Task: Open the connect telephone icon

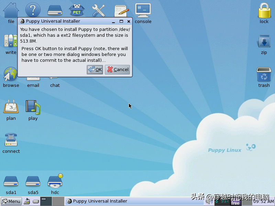Action: click(x=11, y=140)
